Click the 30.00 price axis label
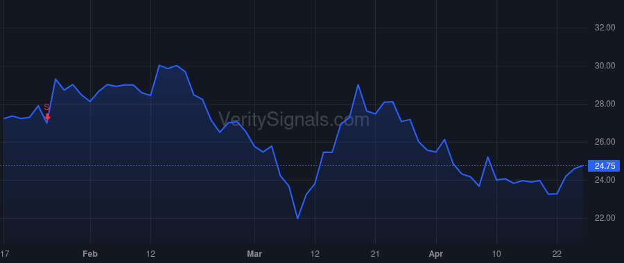 (x=605, y=66)
